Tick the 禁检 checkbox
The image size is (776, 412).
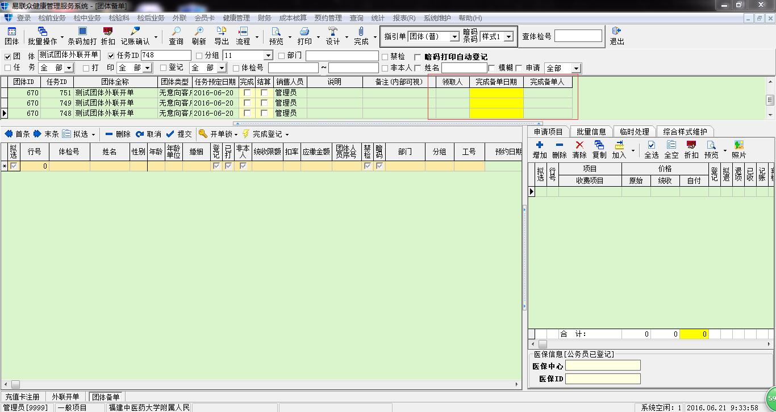pyautogui.click(x=385, y=57)
